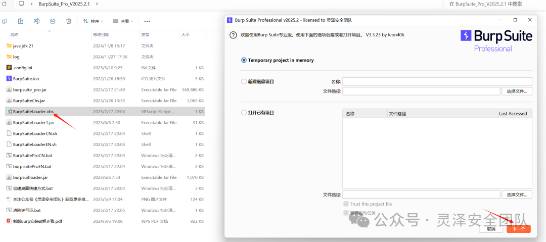
Task: Click the copy icon in Explorer toolbar
Action: coord(5,21)
